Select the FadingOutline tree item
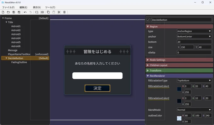This screenshot has width=214, height=125. (19, 62)
